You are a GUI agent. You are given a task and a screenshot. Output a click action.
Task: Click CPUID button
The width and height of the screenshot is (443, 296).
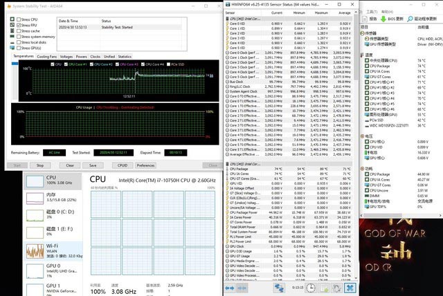pos(123,165)
